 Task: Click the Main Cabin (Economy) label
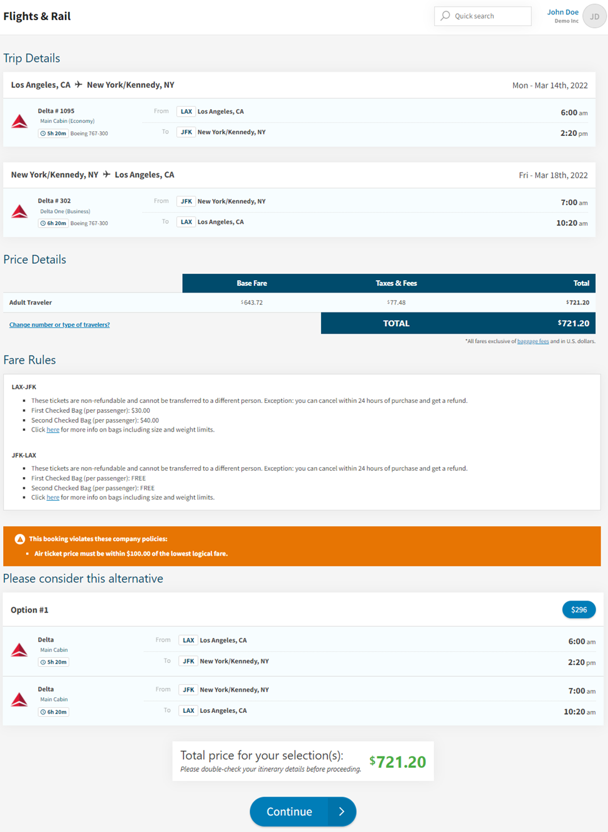67,122
